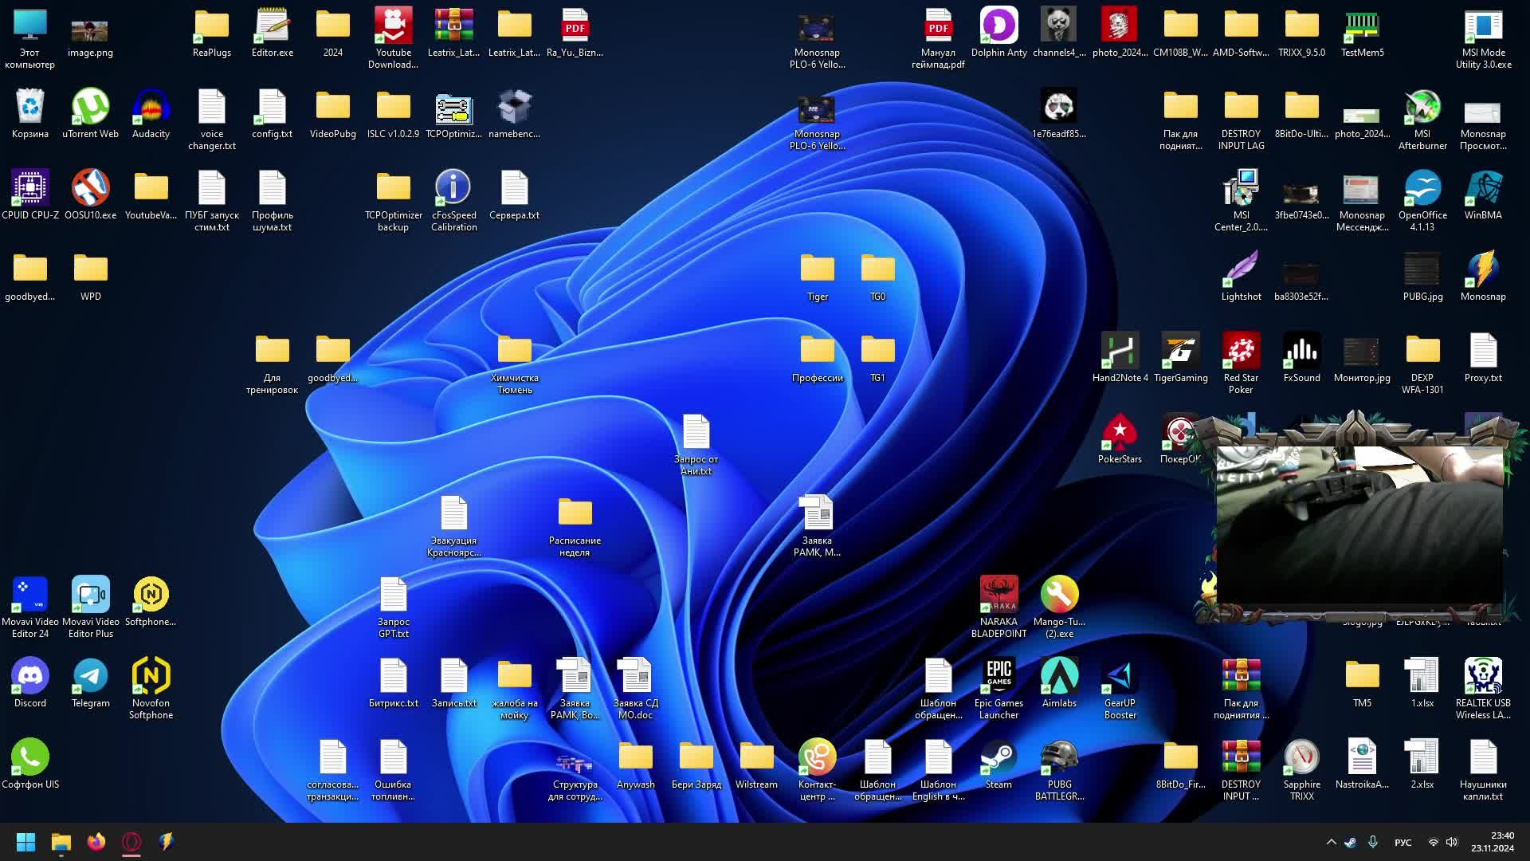
Task: Click the Aimlabs desktop icon
Action: tap(1059, 676)
